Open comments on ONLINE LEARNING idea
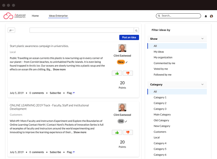217x159 pixels. click(37, 152)
